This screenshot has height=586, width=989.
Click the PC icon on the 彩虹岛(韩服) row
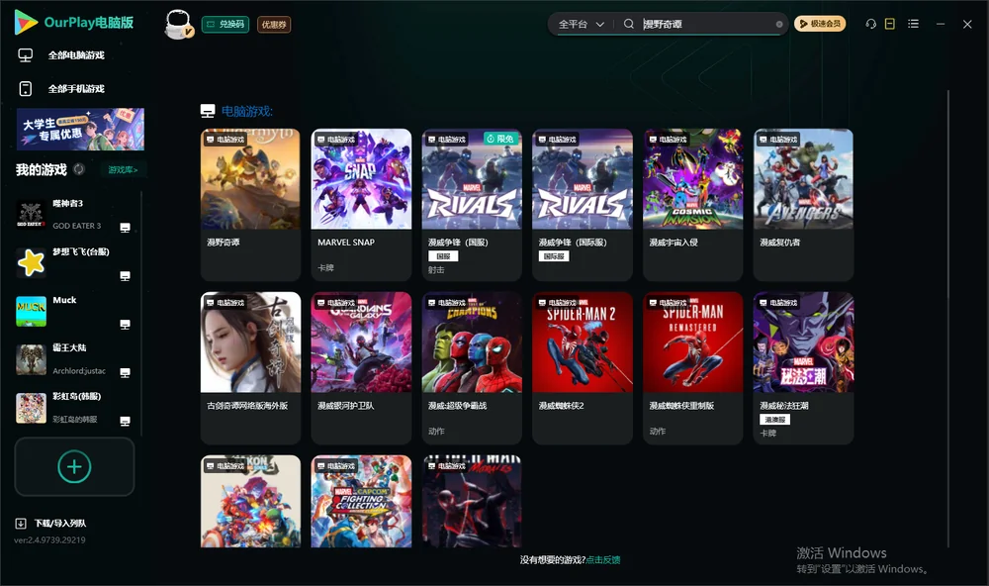pyautogui.click(x=125, y=422)
